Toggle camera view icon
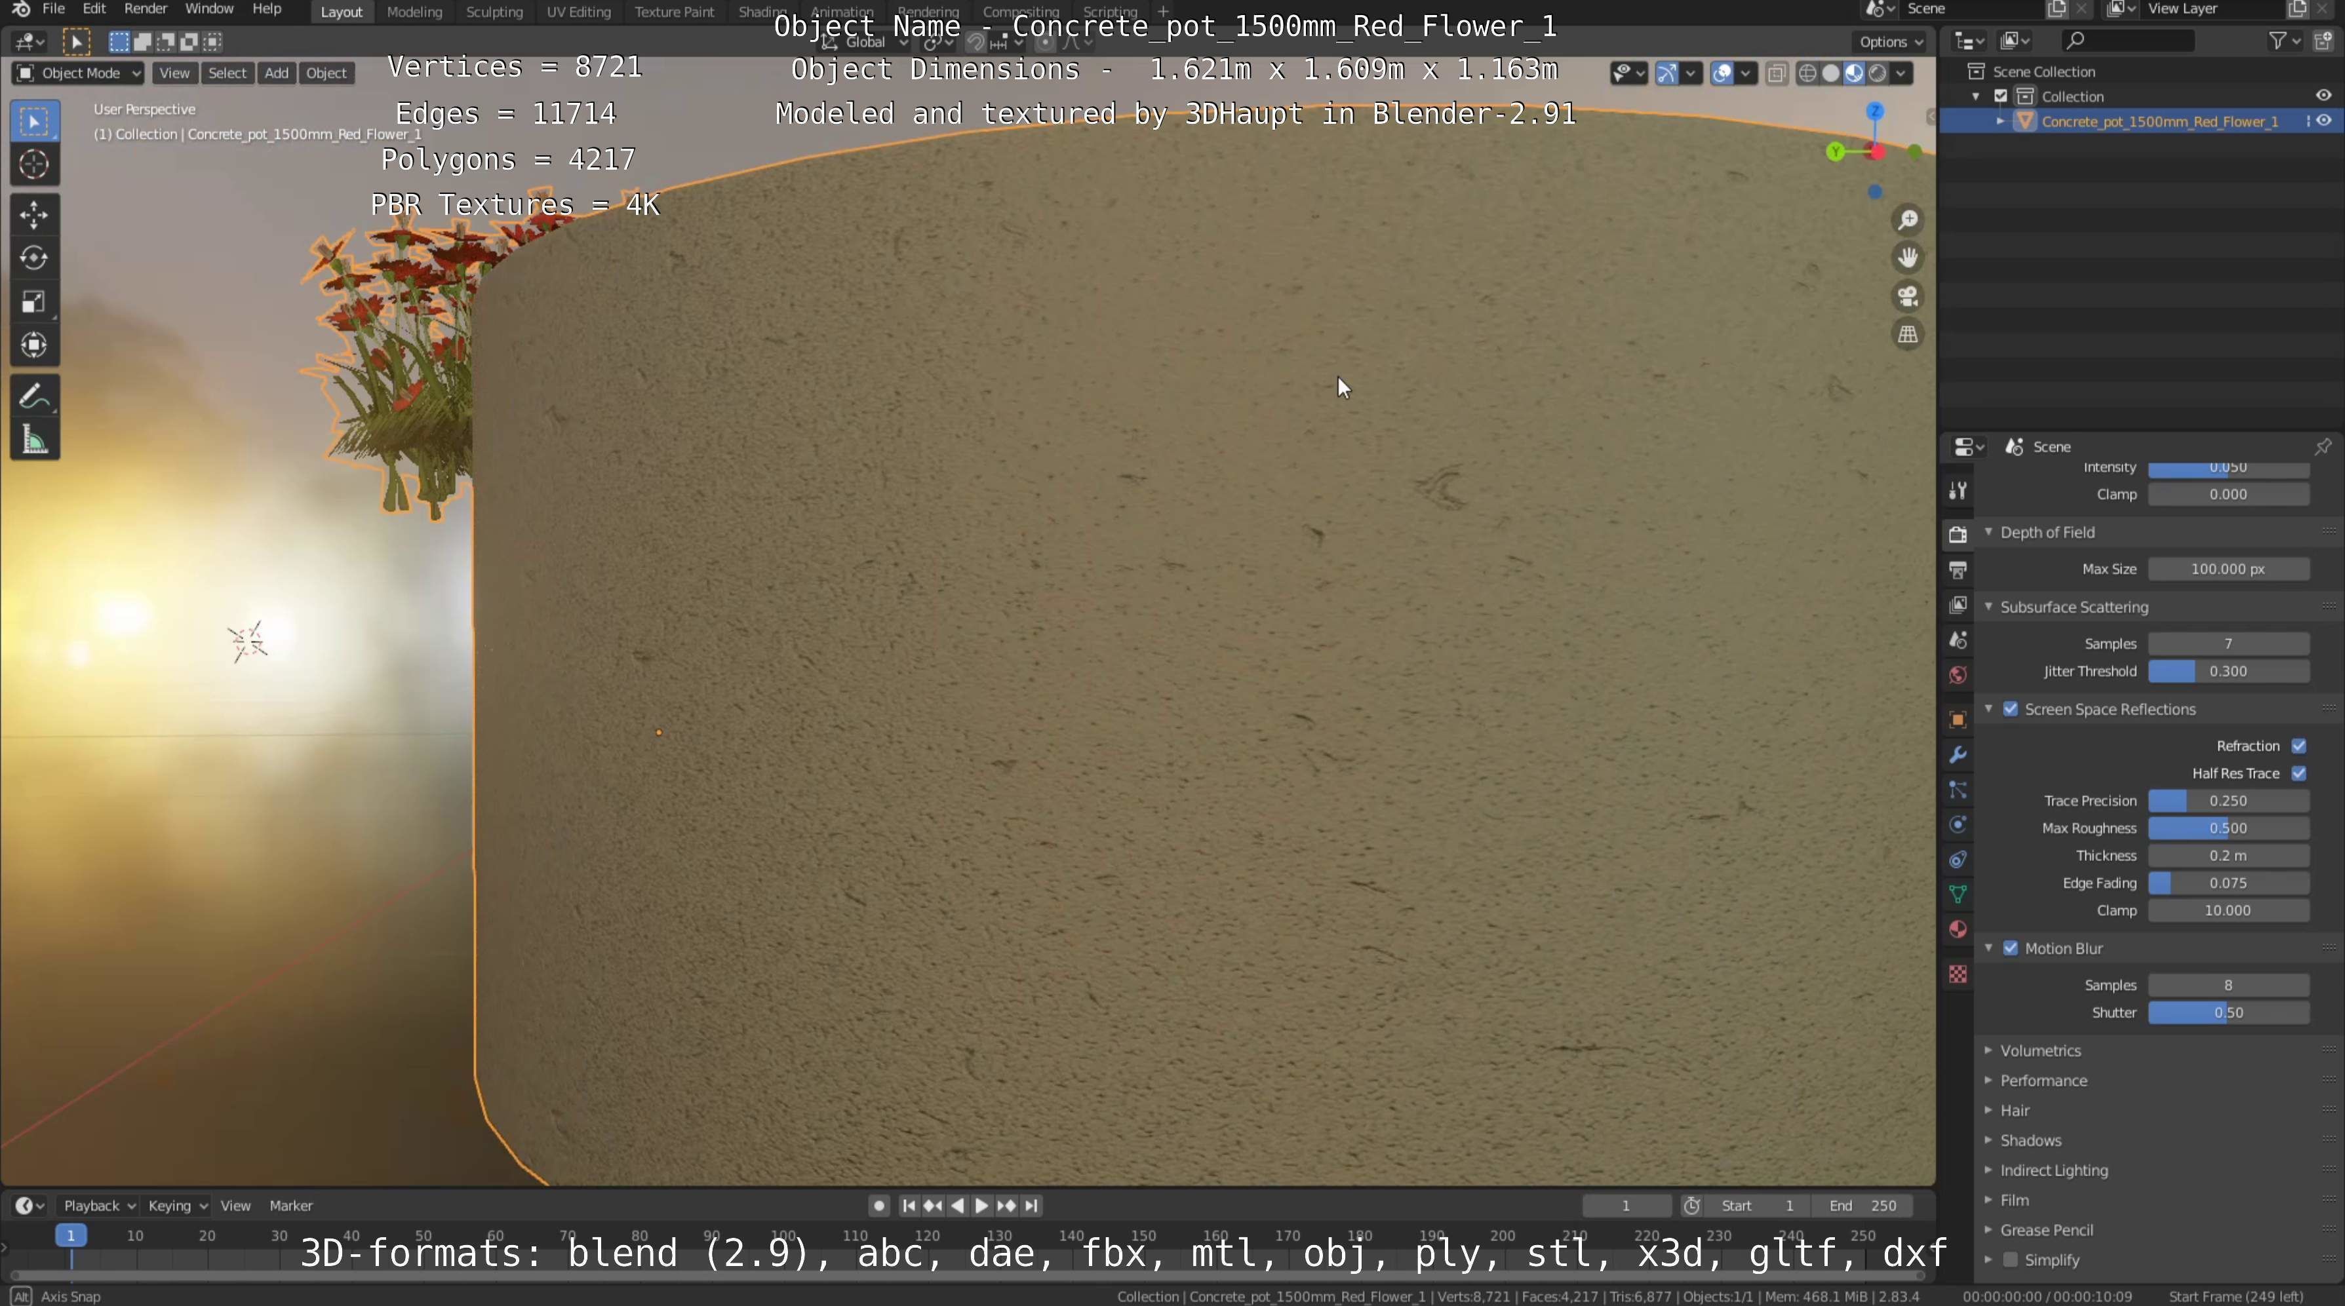The height and width of the screenshot is (1306, 2345). (x=1907, y=297)
